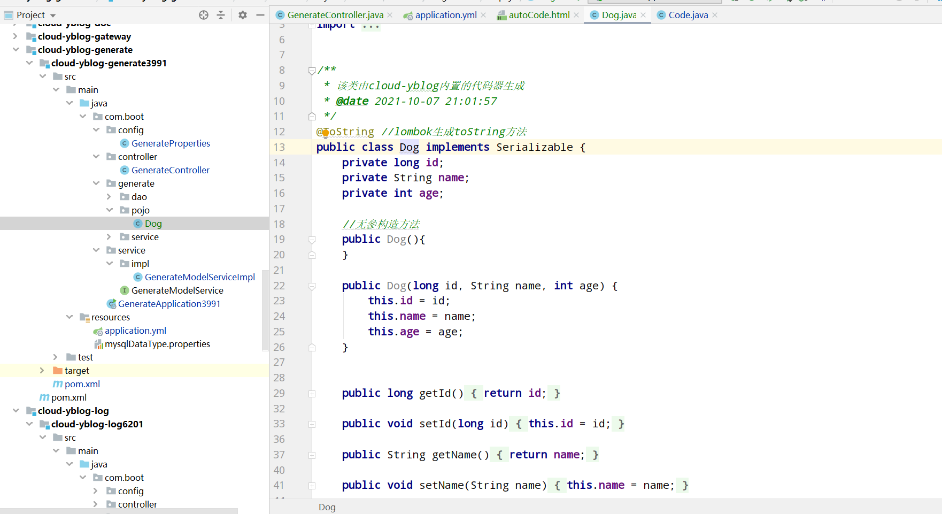Collapse cloud-yblog-log module

[x=16, y=411]
